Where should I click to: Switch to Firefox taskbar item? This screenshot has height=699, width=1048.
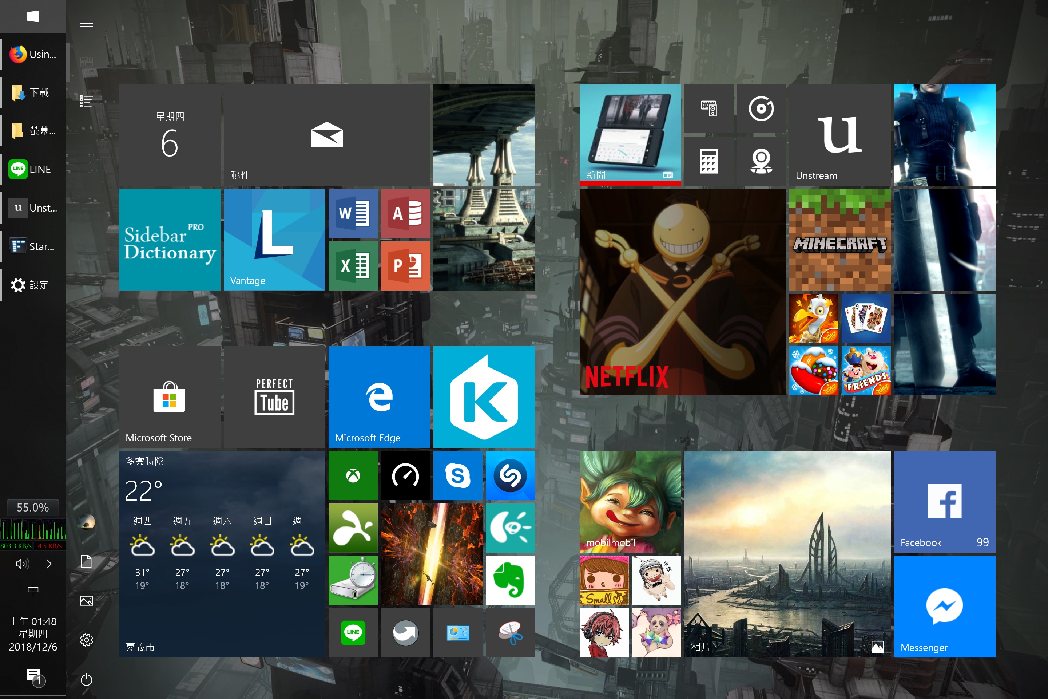[x=33, y=54]
